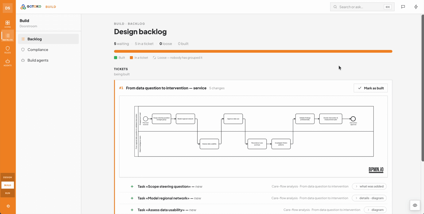The height and width of the screenshot is (214, 424).
Task: Toggle the eye preview button
Action: (415, 205)
